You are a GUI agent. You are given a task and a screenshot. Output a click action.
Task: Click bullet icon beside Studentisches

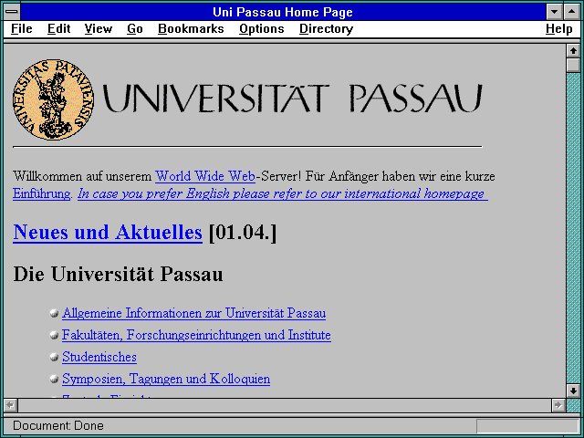click(x=55, y=358)
